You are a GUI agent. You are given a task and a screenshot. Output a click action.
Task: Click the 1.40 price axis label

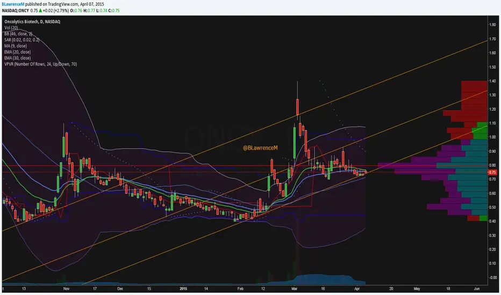coord(492,81)
